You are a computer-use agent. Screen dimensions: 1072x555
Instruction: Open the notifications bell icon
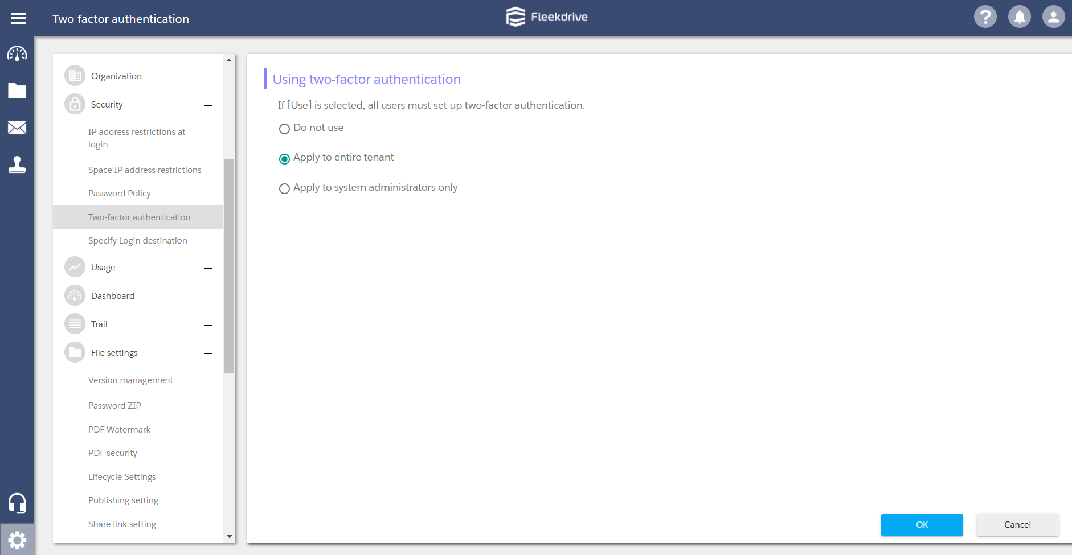1020,17
